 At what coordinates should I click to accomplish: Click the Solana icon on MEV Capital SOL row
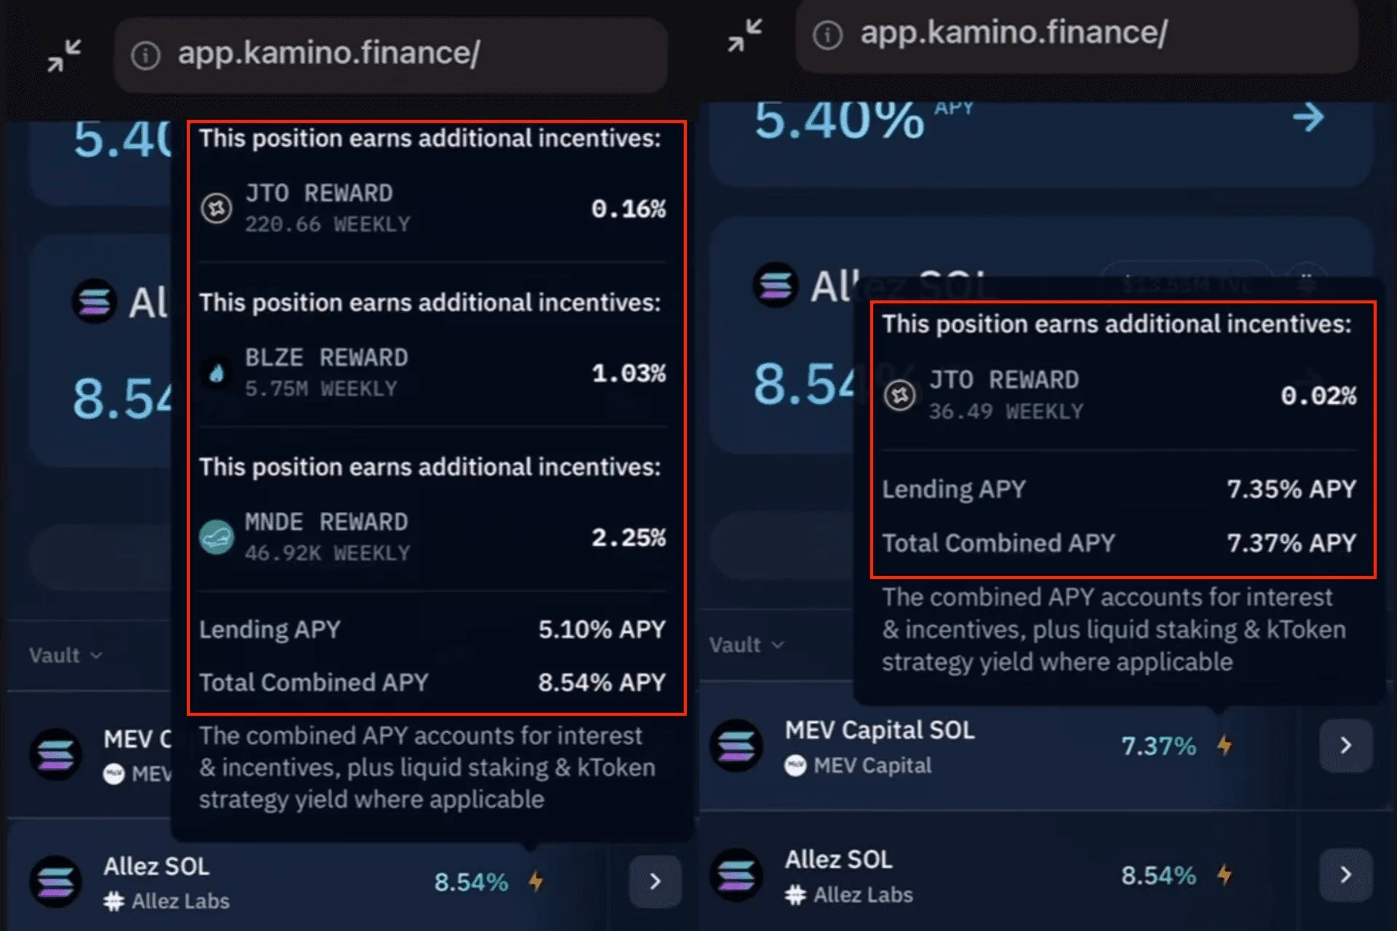[x=736, y=746]
